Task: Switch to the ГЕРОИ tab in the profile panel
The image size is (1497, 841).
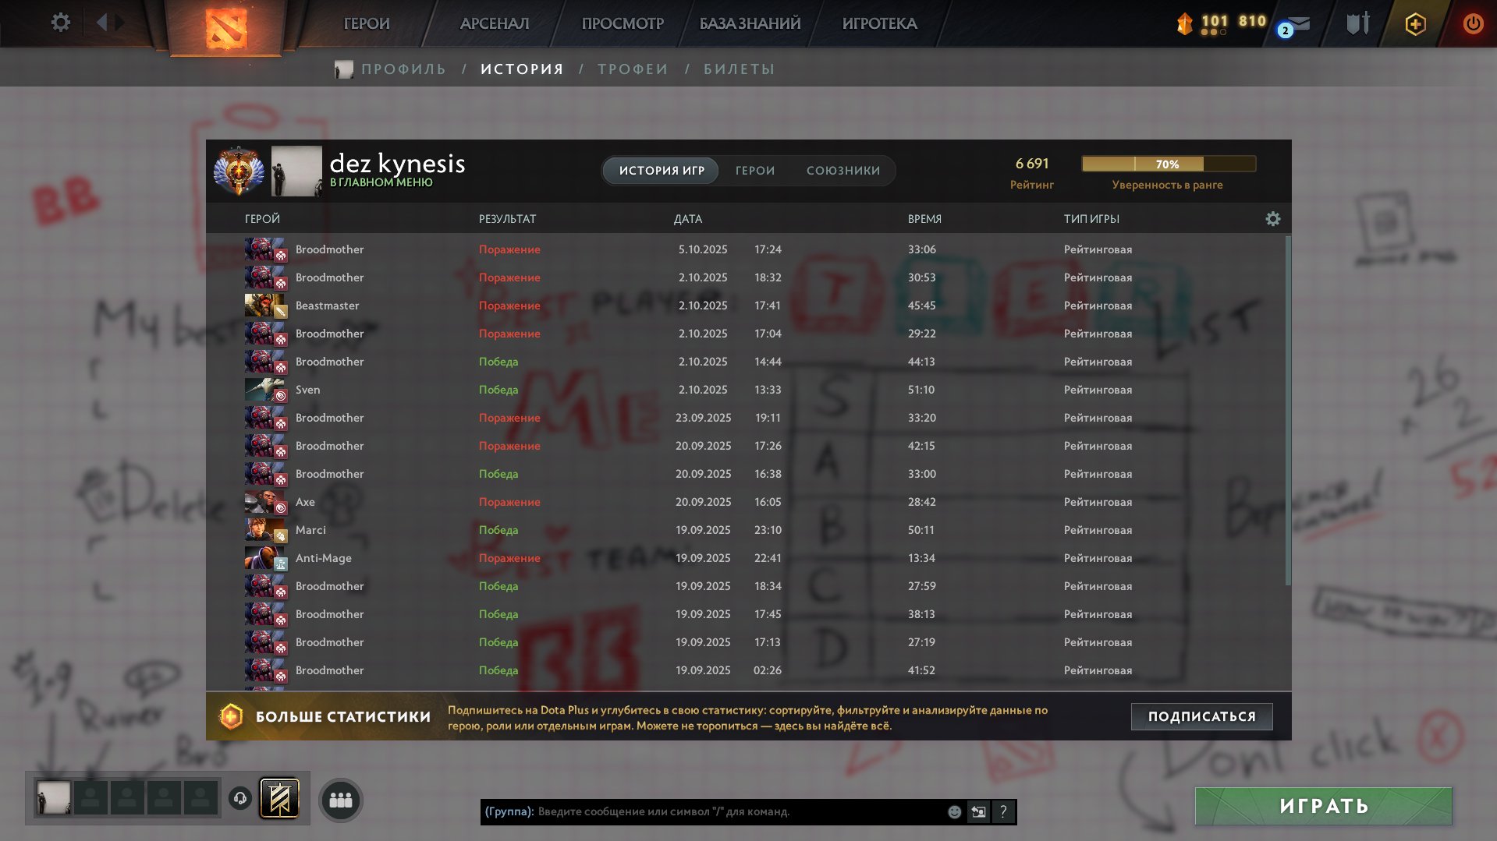Action: click(x=754, y=170)
